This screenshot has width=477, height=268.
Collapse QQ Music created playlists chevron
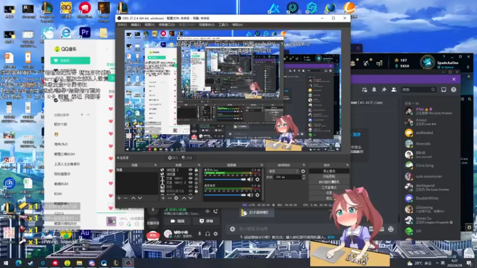88,115
